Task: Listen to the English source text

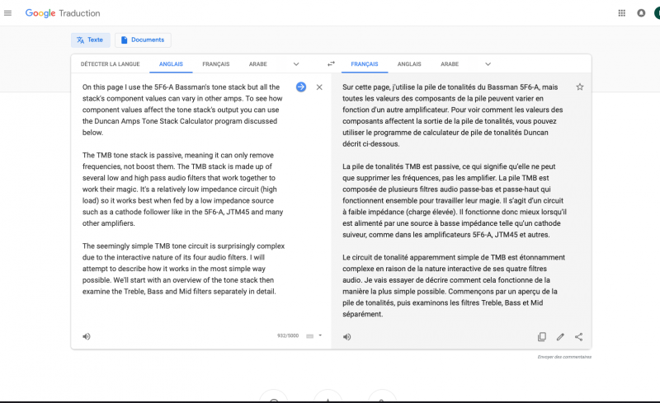Action: tap(87, 336)
